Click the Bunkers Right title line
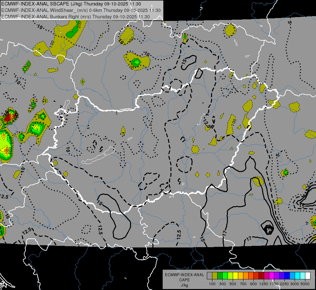The height and width of the screenshot is (290, 316). [x=76, y=17]
